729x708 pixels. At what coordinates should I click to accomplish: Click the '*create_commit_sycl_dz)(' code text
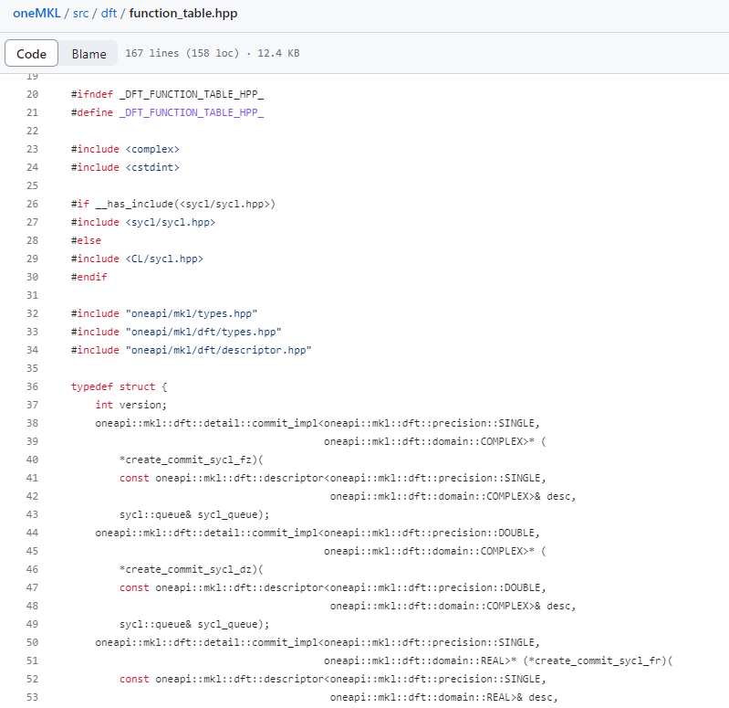pos(191,569)
